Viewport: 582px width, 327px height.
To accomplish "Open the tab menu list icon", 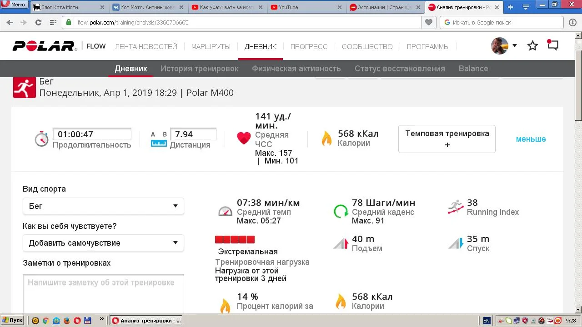I will (x=526, y=7).
